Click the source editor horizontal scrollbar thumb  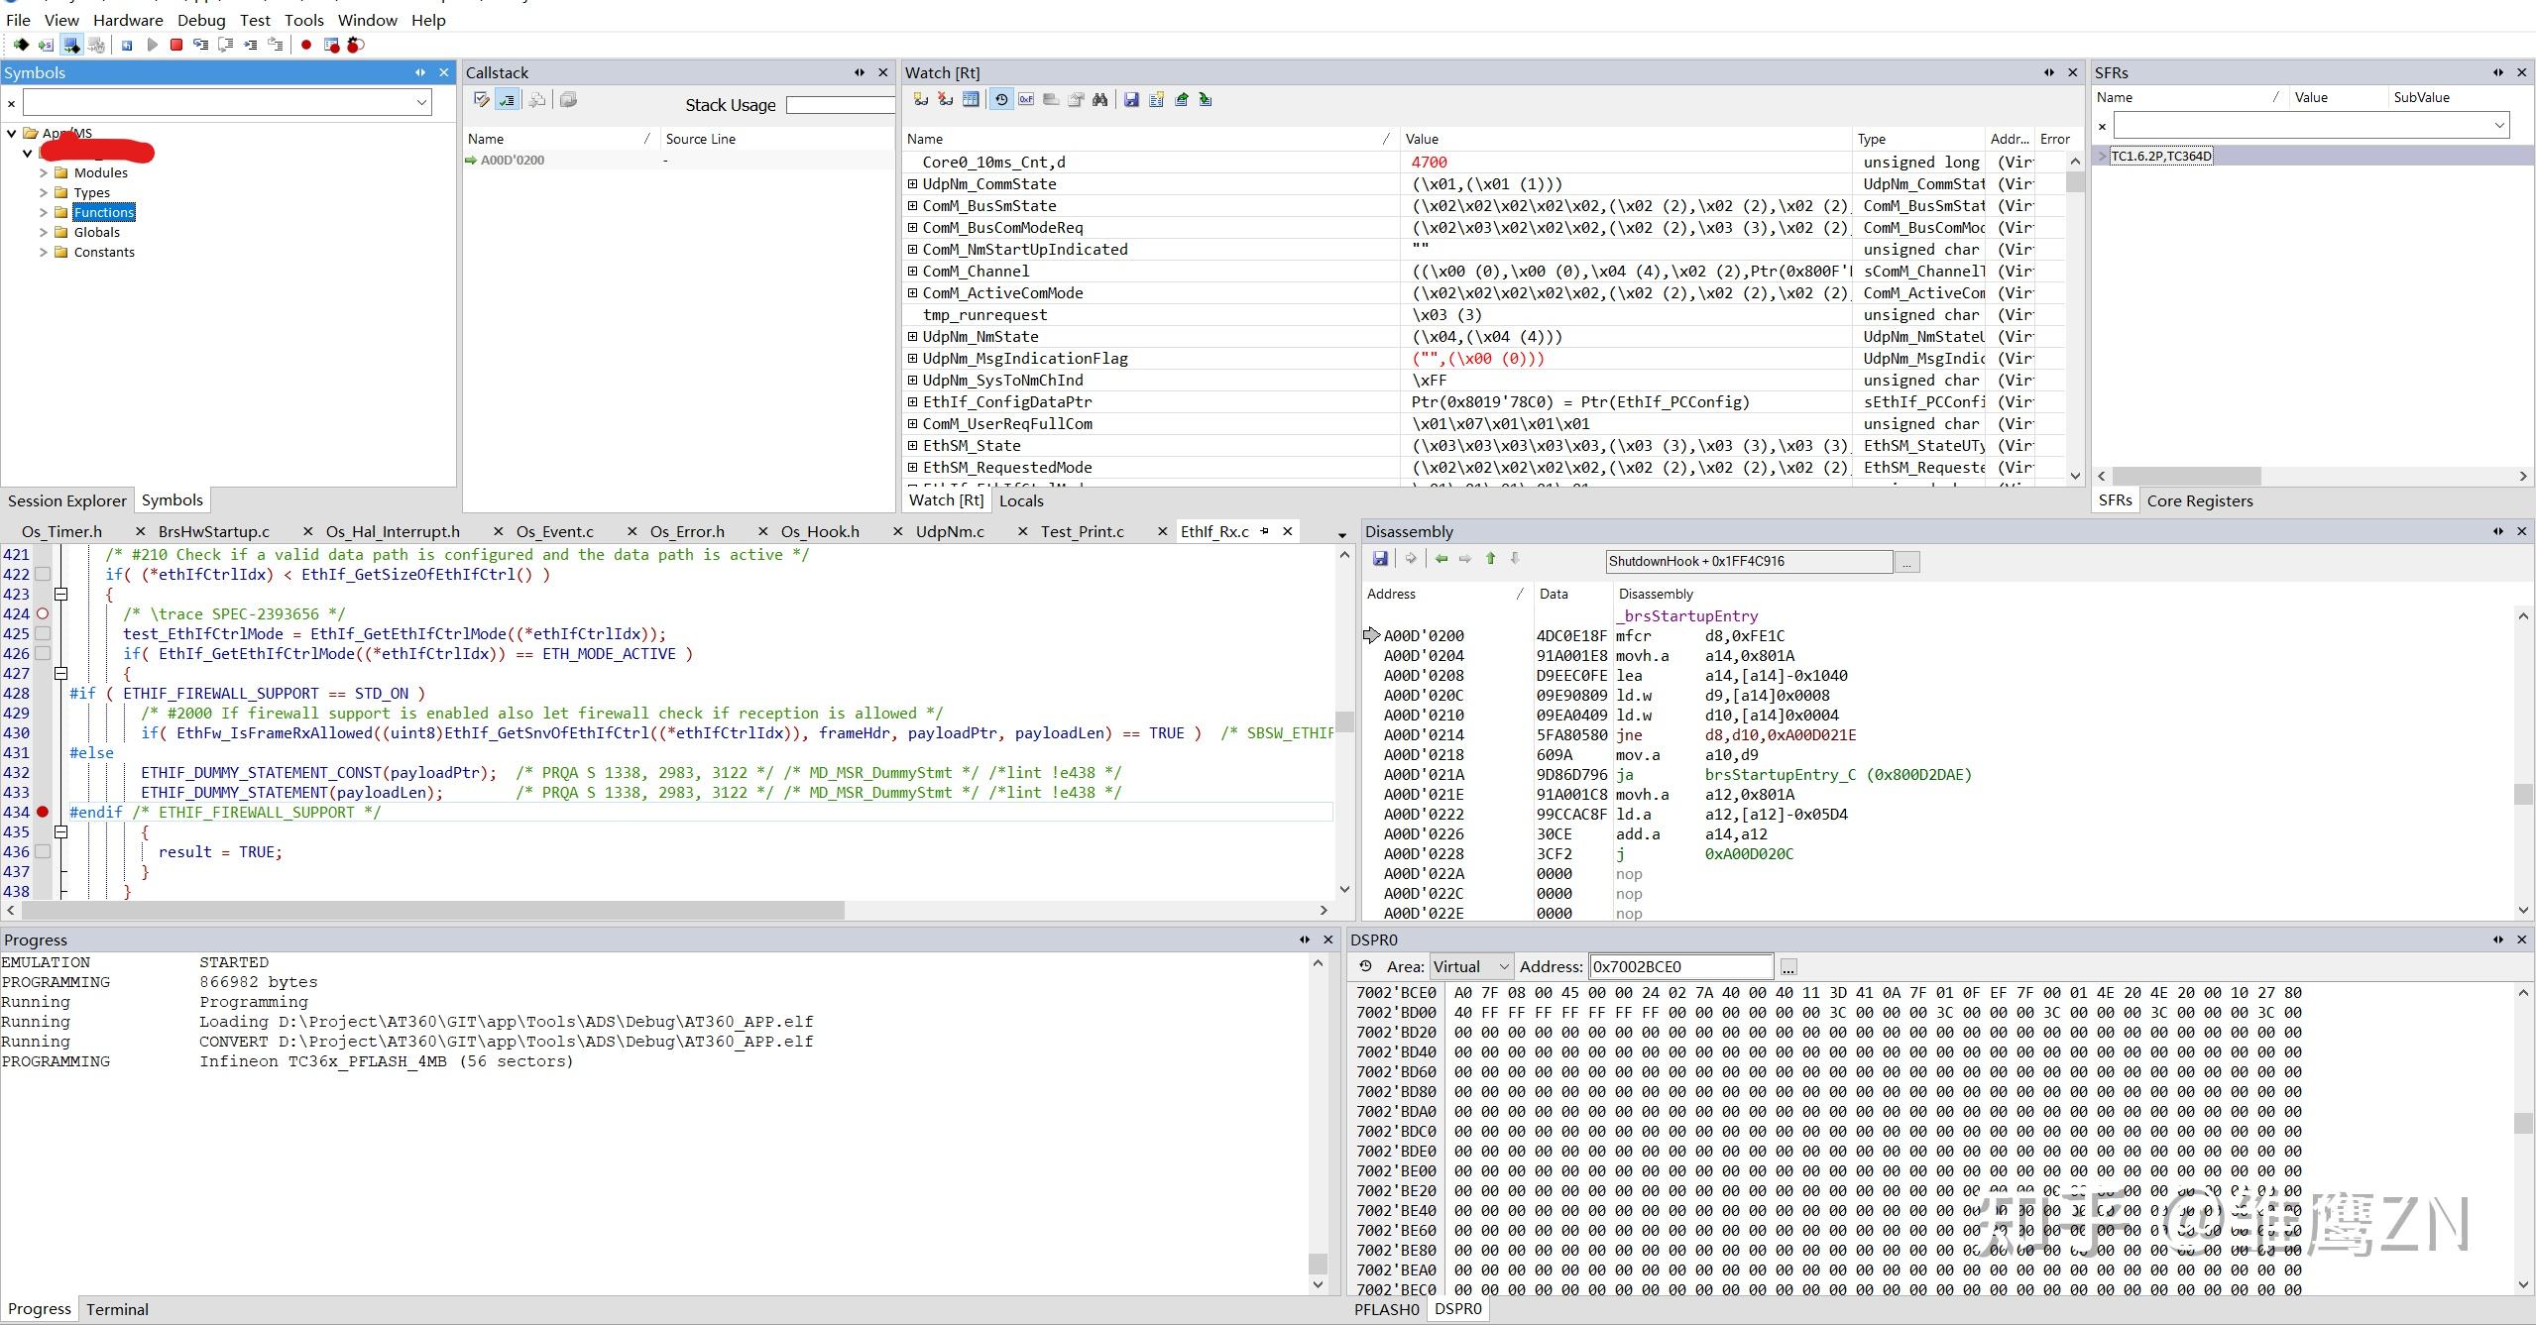coord(433,910)
